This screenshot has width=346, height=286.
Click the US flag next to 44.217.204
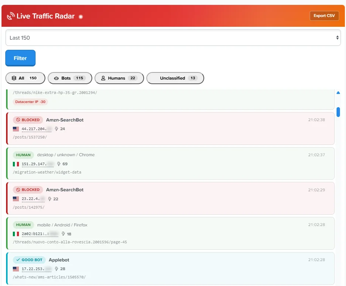click(16, 129)
